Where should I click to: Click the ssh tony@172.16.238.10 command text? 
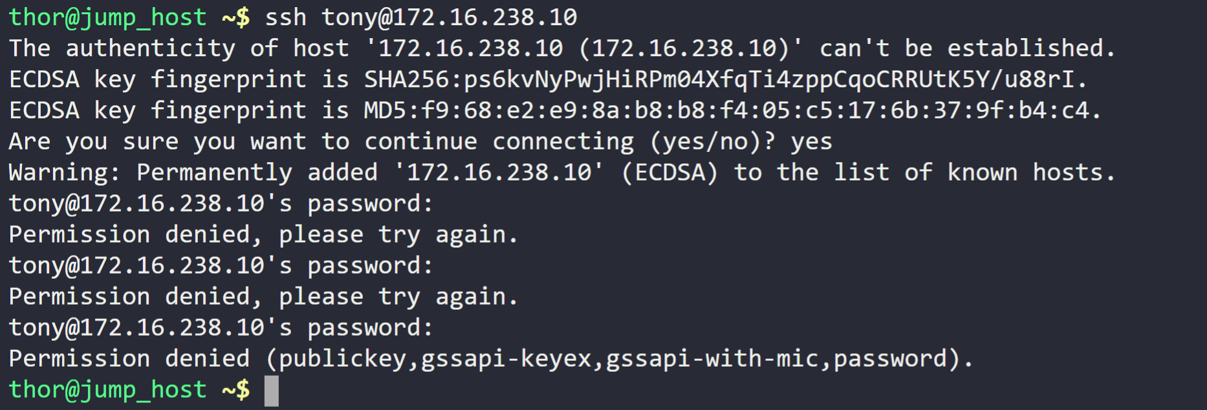421,17
